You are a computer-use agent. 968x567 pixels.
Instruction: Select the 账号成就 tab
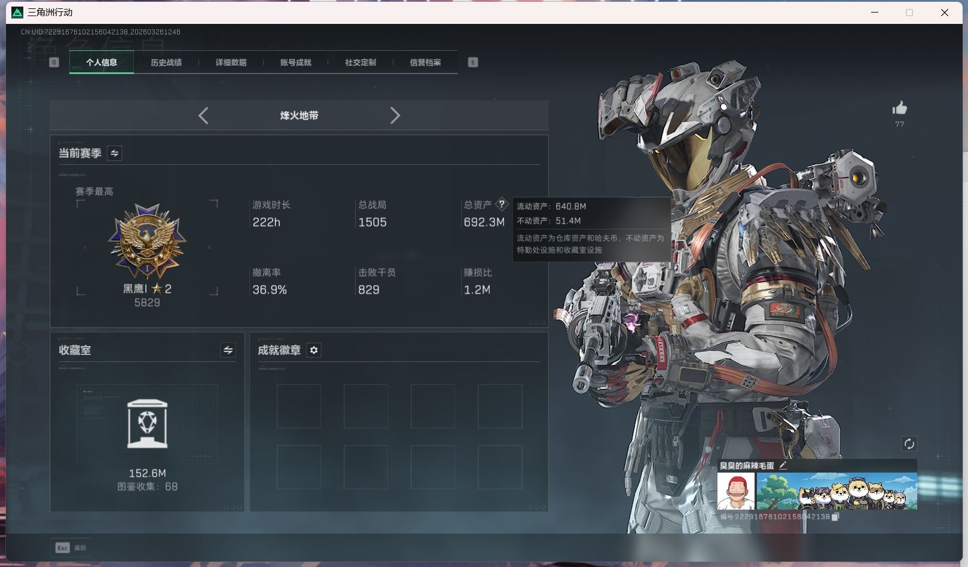tap(295, 62)
